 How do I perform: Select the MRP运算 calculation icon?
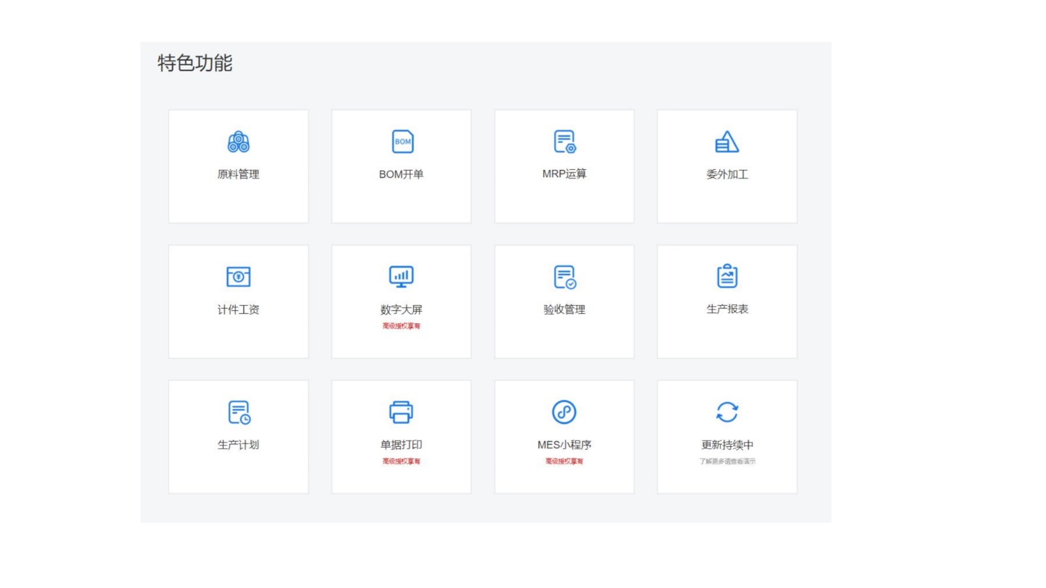coord(565,141)
